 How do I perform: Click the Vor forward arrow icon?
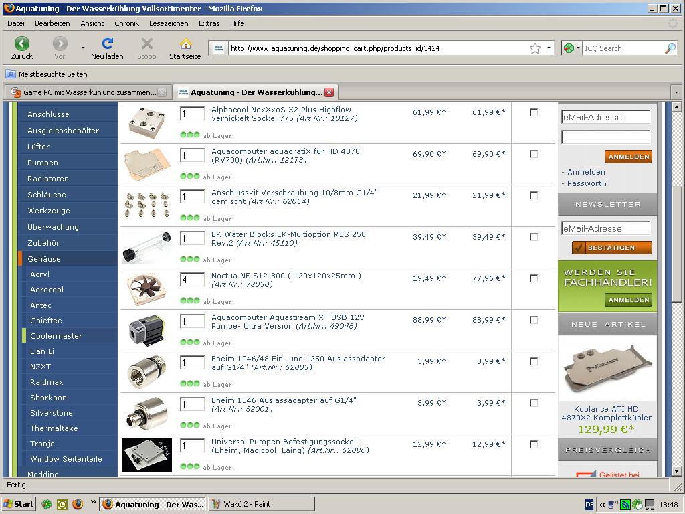(x=60, y=44)
